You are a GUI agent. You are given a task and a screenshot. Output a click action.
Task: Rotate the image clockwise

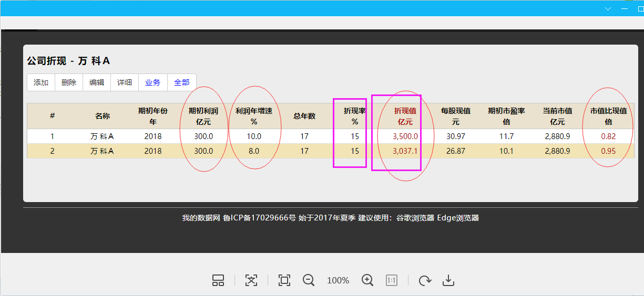(425, 280)
